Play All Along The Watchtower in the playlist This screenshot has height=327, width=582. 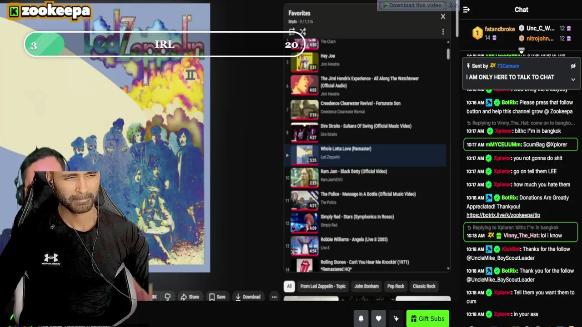366,86
